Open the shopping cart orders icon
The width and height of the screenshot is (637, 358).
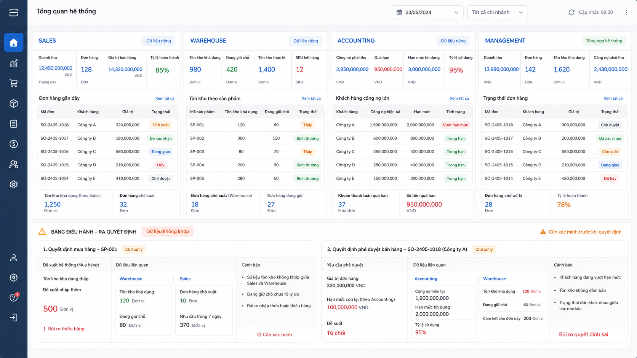point(14,83)
